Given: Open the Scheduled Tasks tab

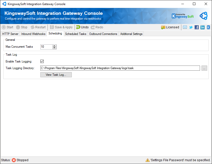Looking at the screenshot, I should [x=76, y=34].
